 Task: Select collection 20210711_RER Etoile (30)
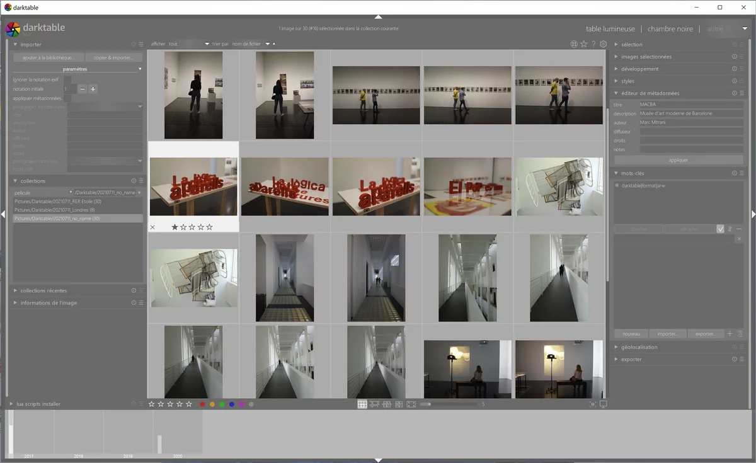(78, 202)
